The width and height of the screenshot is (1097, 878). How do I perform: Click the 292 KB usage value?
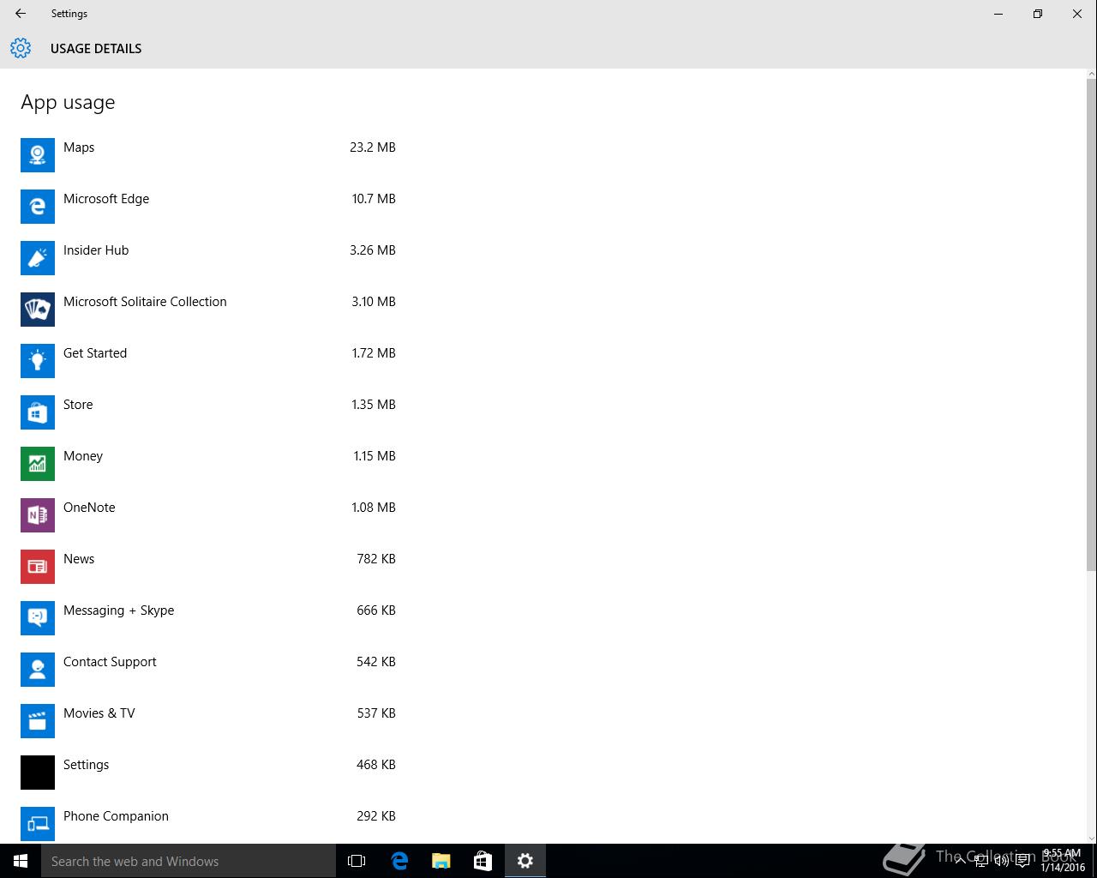376,816
